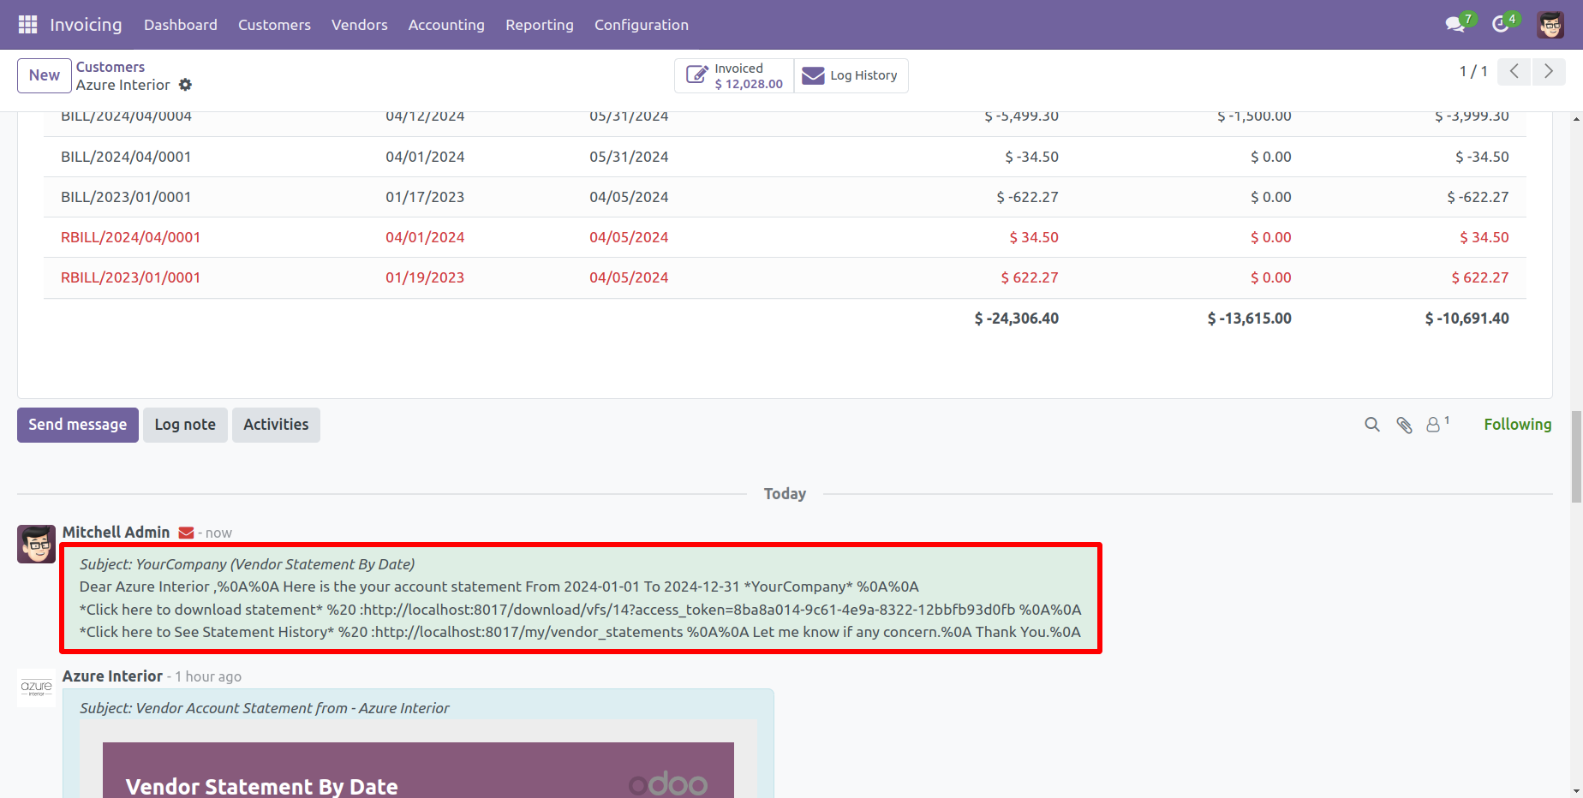Open the Vendors menu
The width and height of the screenshot is (1583, 798).
[360, 25]
